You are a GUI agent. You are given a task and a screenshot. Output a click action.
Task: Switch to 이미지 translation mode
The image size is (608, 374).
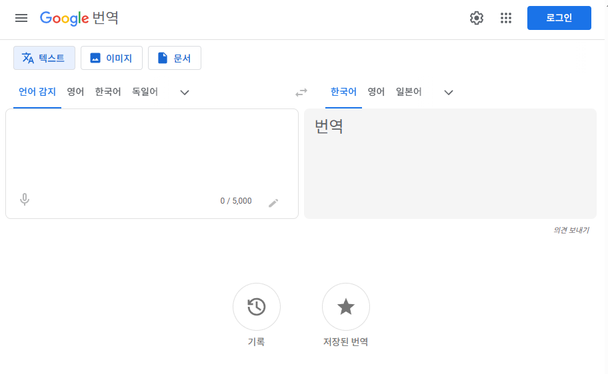pos(112,58)
